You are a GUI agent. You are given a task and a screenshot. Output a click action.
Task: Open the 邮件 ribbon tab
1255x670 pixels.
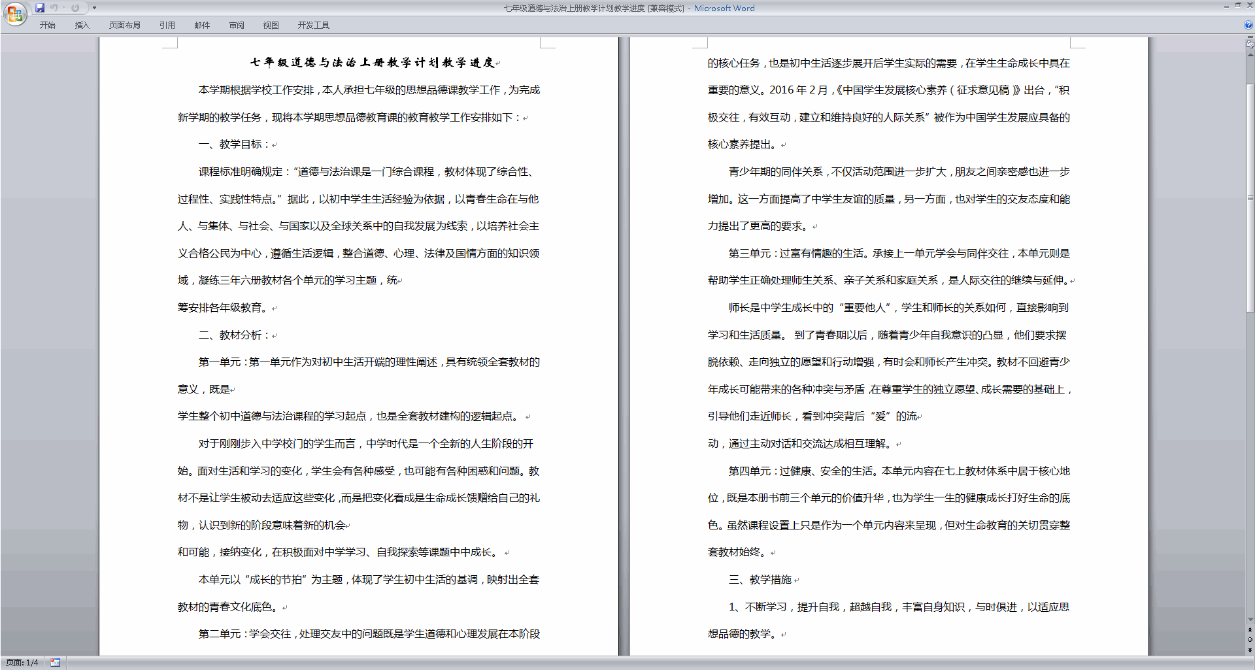click(202, 25)
